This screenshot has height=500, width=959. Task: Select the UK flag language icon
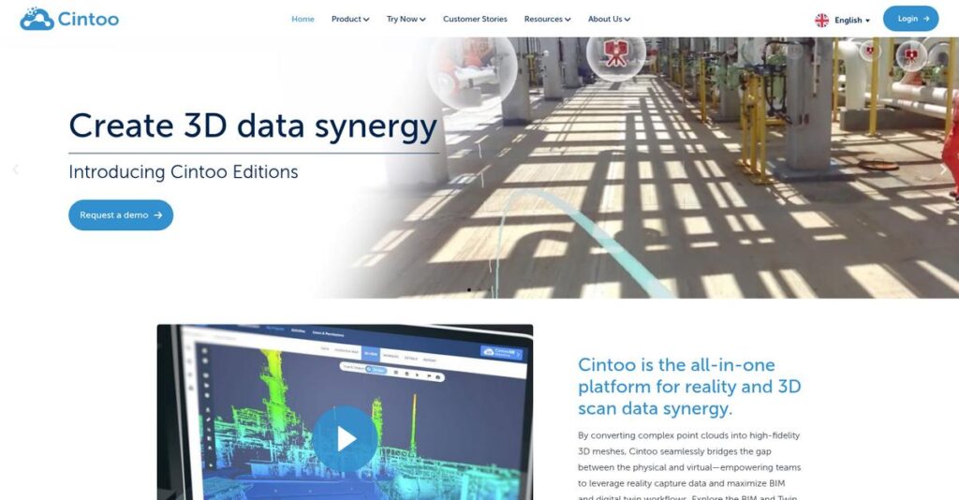click(821, 21)
